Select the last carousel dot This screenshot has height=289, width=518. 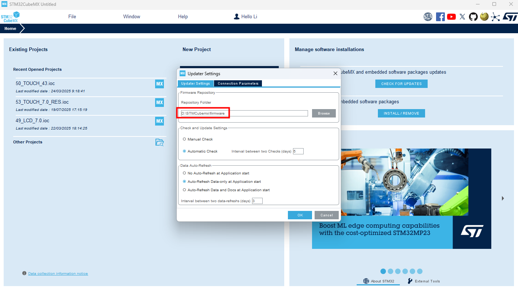coord(420,271)
